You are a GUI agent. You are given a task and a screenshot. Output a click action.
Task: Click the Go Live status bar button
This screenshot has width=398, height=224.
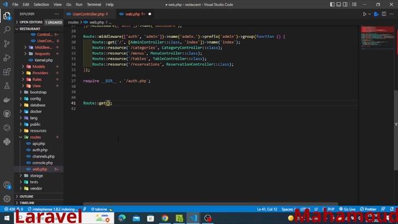(347, 209)
